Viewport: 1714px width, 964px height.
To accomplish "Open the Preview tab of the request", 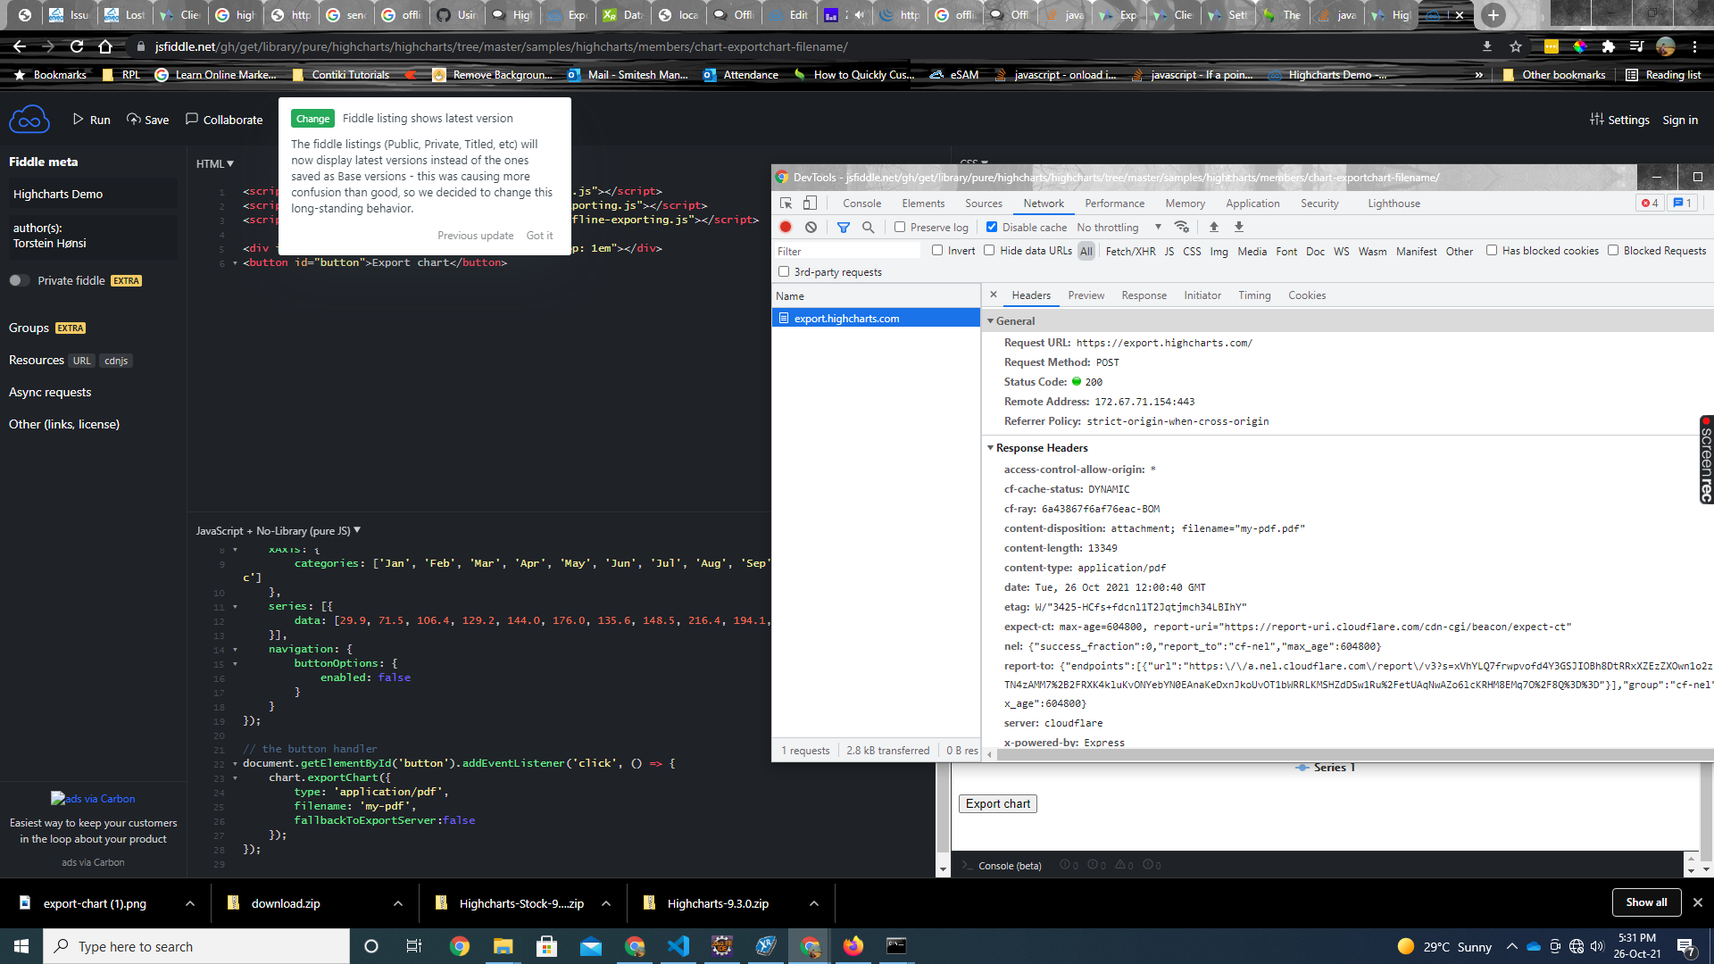I will (1086, 295).
